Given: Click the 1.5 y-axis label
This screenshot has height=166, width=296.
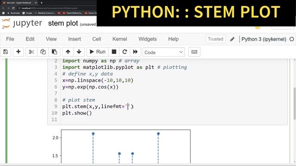Looking at the screenshot, I should [x=55, y=156].
